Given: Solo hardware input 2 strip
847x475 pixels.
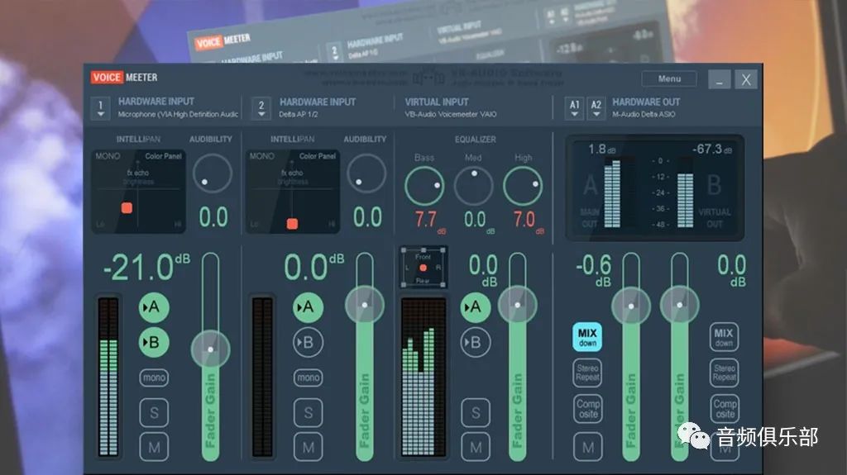Looking at the screenshot, I should [308, 413].
